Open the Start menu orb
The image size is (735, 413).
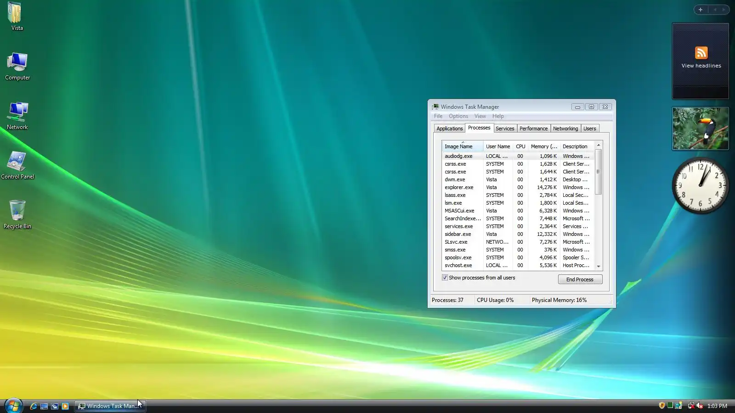pos(13,406)
